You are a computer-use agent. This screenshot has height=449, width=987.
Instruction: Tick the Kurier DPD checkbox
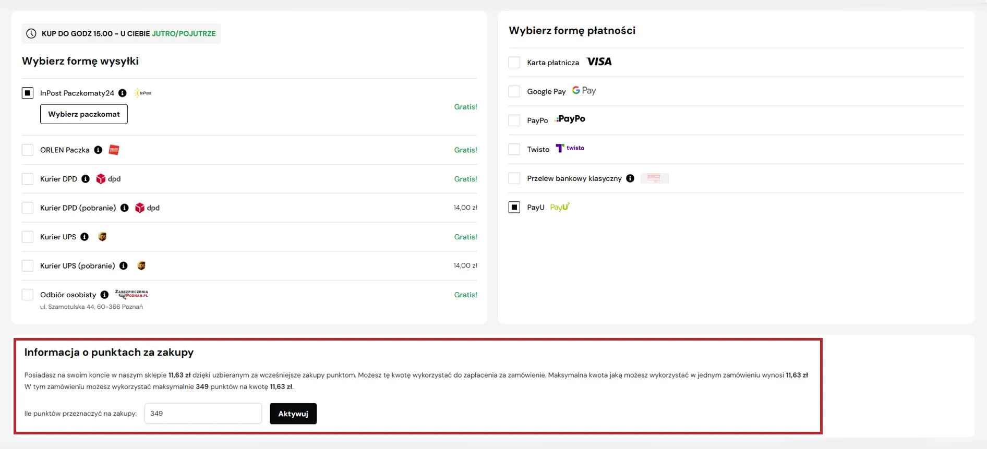pyautogui.click(x=28, y=179)
